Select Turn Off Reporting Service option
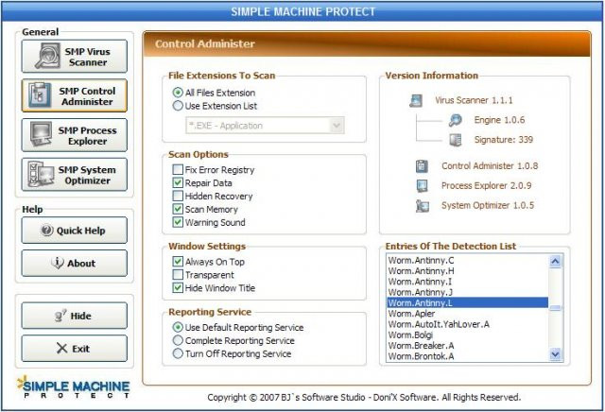The height and width of the screenshot is (412, 605). (x=178, y=353)
